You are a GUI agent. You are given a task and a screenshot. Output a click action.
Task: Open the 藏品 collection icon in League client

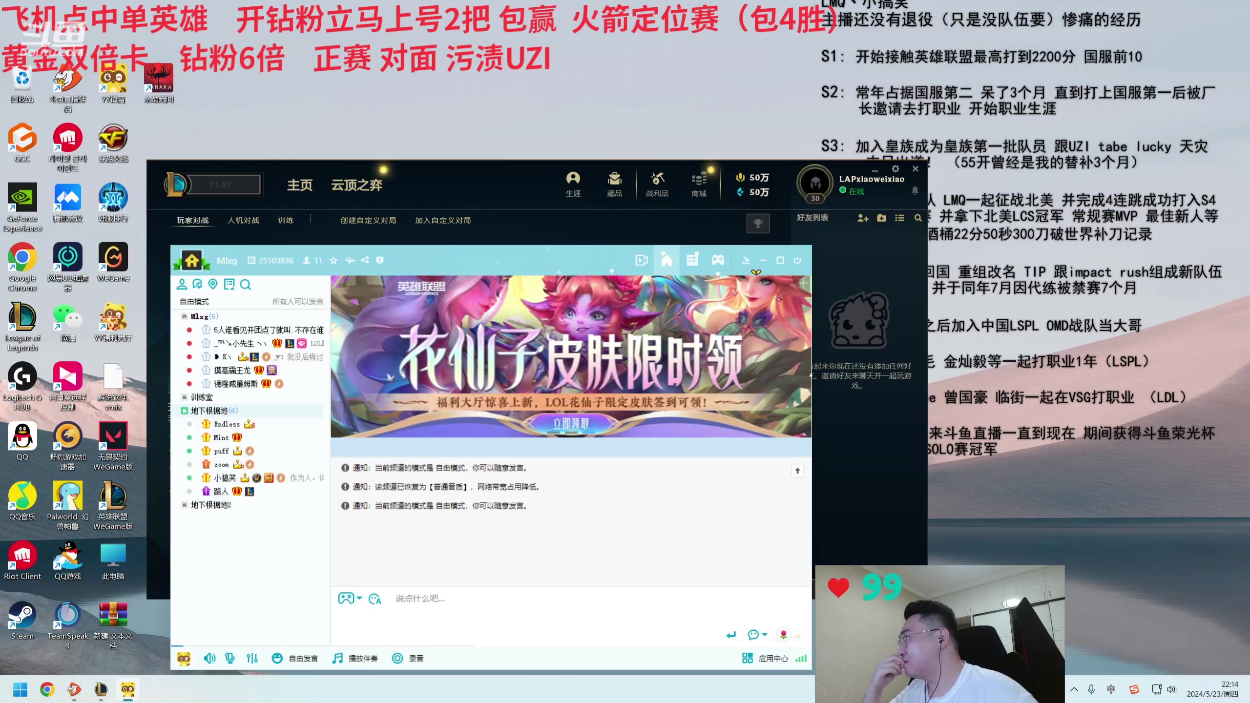point(614,184)
